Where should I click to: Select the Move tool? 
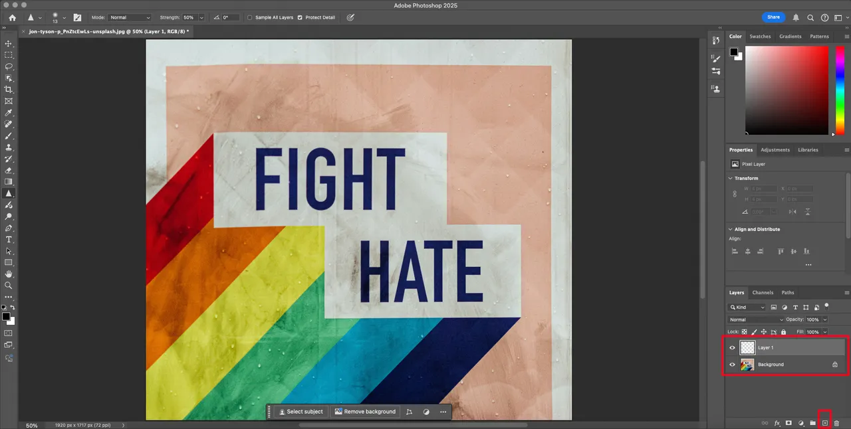[x=9, y=43]
